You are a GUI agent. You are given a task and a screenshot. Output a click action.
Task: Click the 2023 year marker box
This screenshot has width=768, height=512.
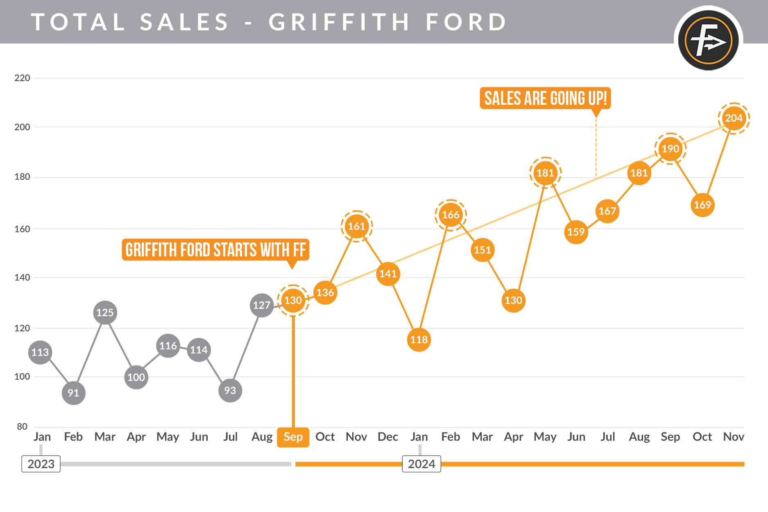click(x=41, y=464)
